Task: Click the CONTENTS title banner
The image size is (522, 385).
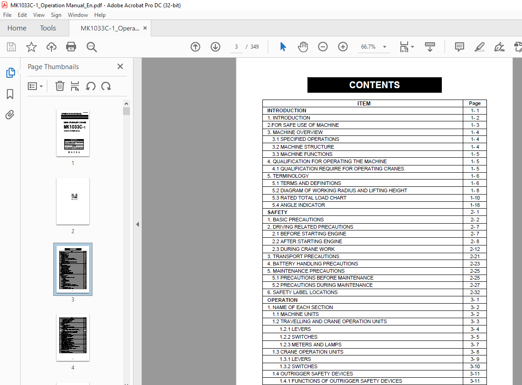Action: coord(374,85)
